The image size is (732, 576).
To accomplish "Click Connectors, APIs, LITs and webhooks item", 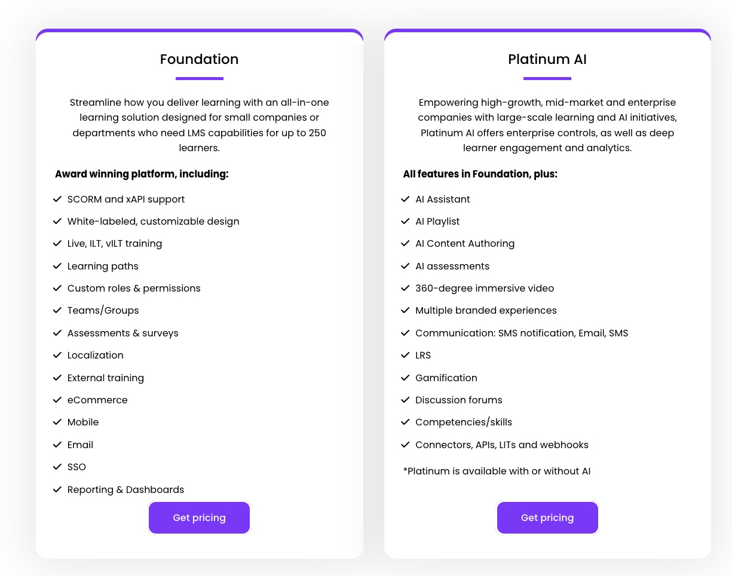I will tap(502, 445).
